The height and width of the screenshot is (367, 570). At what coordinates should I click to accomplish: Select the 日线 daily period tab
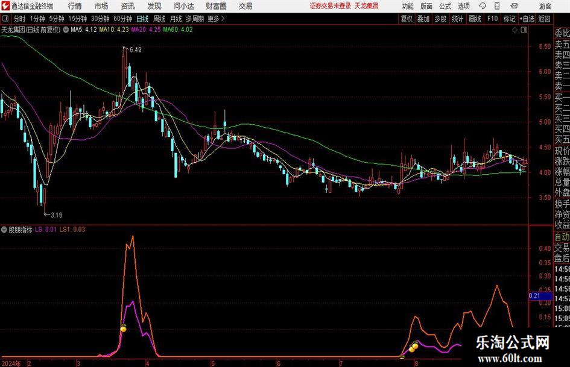[x=142, y=19]
